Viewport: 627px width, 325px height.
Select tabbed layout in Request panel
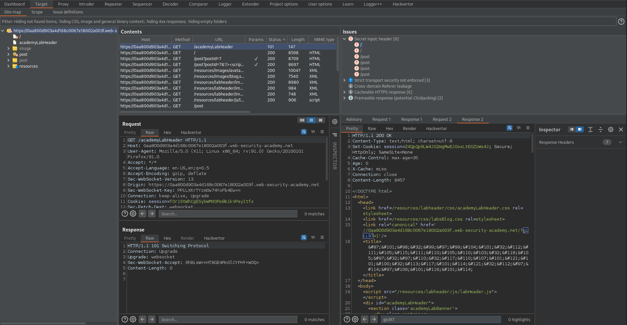321,120
